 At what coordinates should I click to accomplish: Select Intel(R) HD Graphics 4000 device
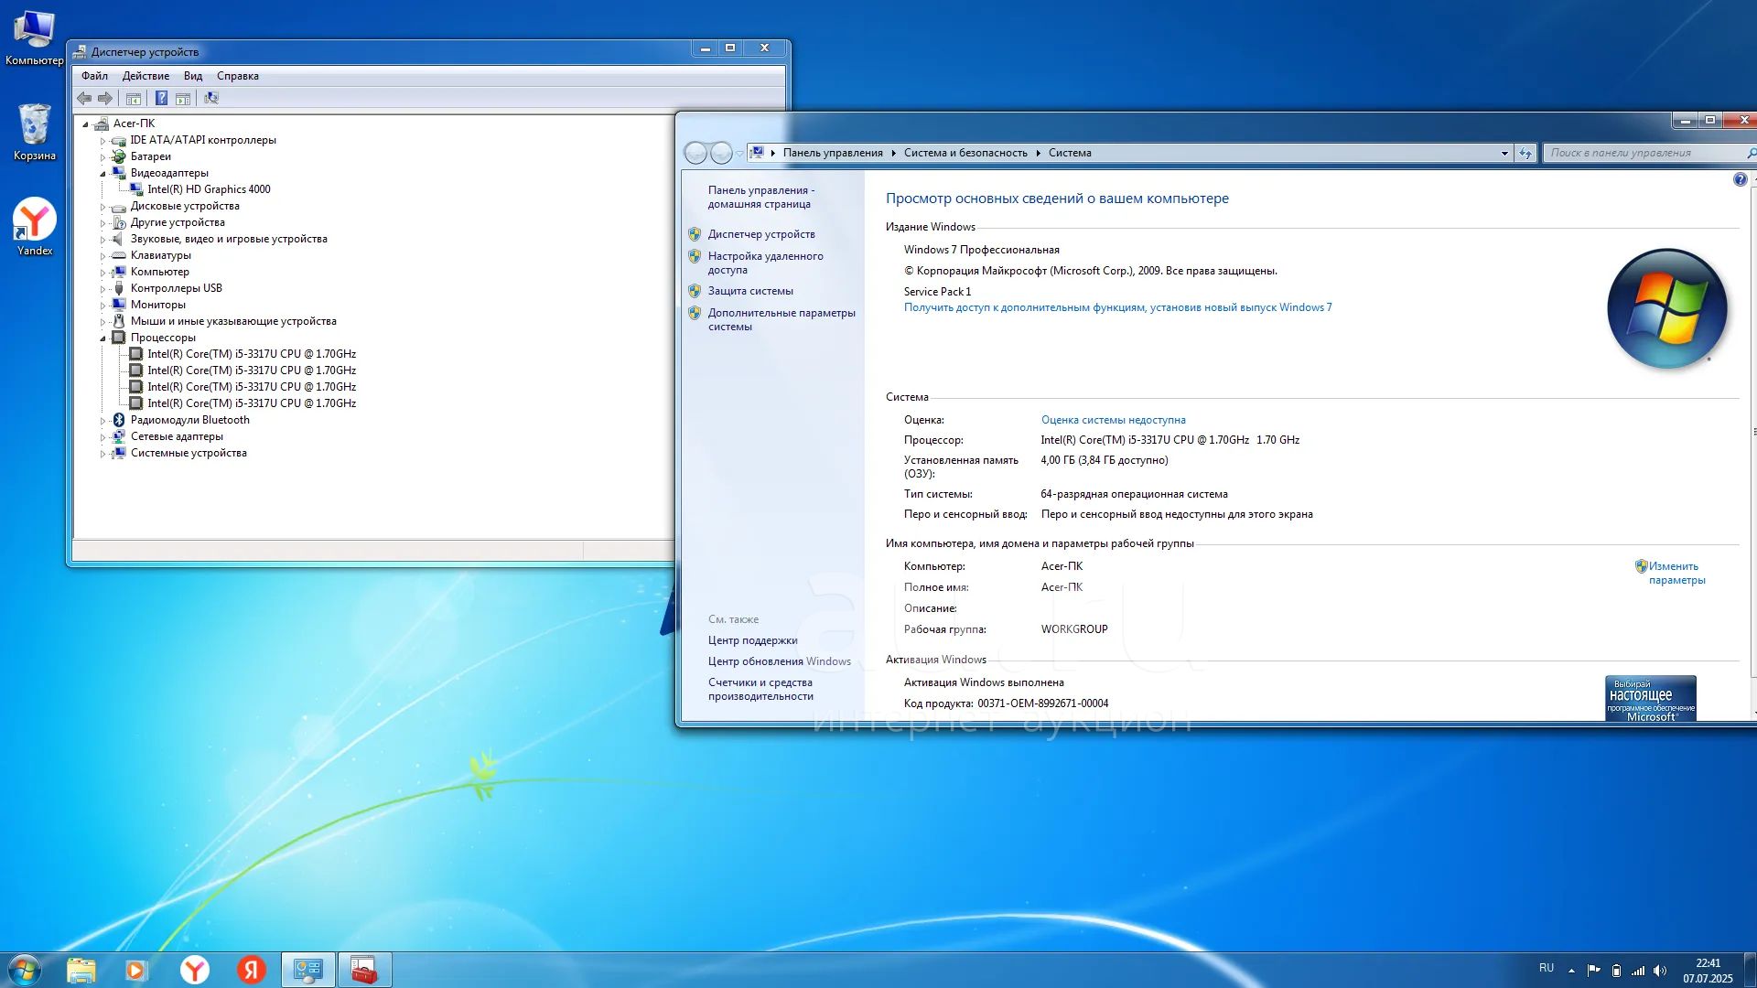coord(209,189)
